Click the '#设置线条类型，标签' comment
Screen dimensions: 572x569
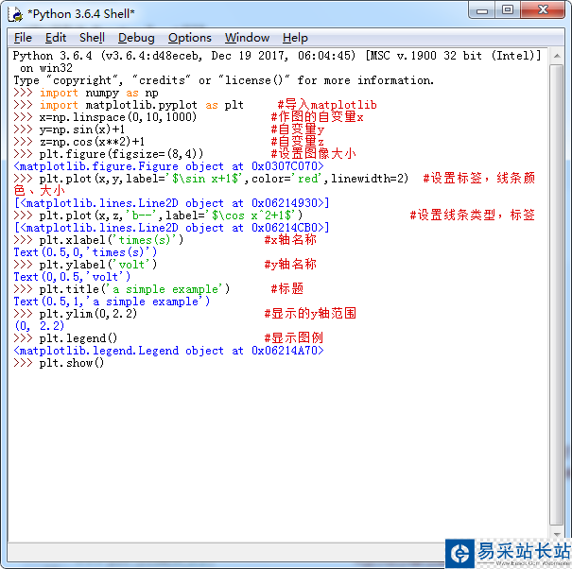pos(473,216)
